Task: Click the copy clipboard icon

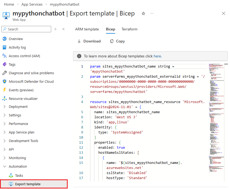Action: [112, 41]
